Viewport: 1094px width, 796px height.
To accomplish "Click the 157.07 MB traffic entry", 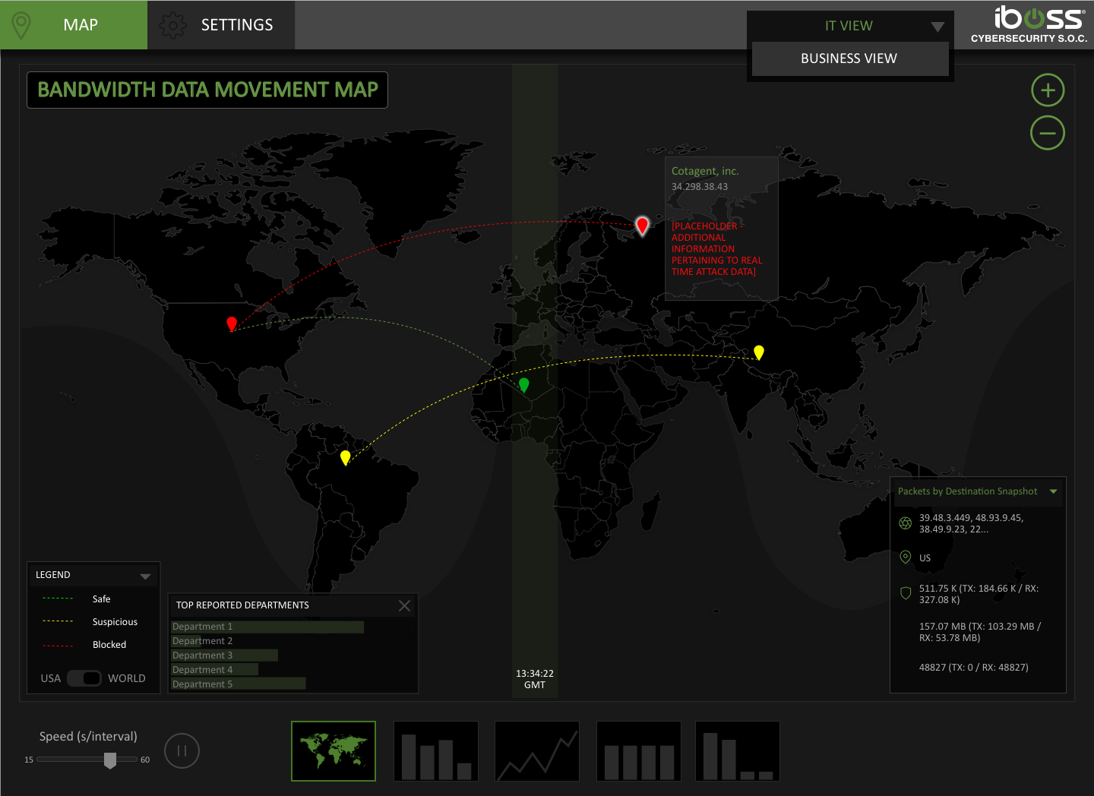I will [x=980, y=632].
